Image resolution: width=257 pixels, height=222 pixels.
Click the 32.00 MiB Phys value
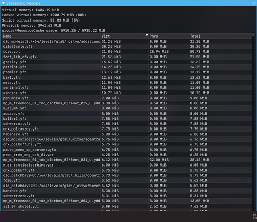tap(159, 160)
